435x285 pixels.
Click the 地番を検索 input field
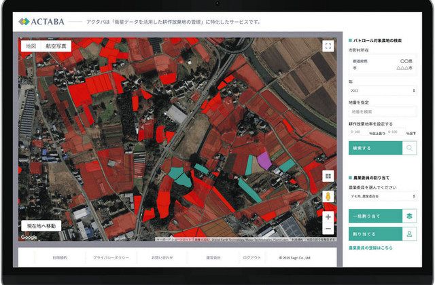point(382,111)
